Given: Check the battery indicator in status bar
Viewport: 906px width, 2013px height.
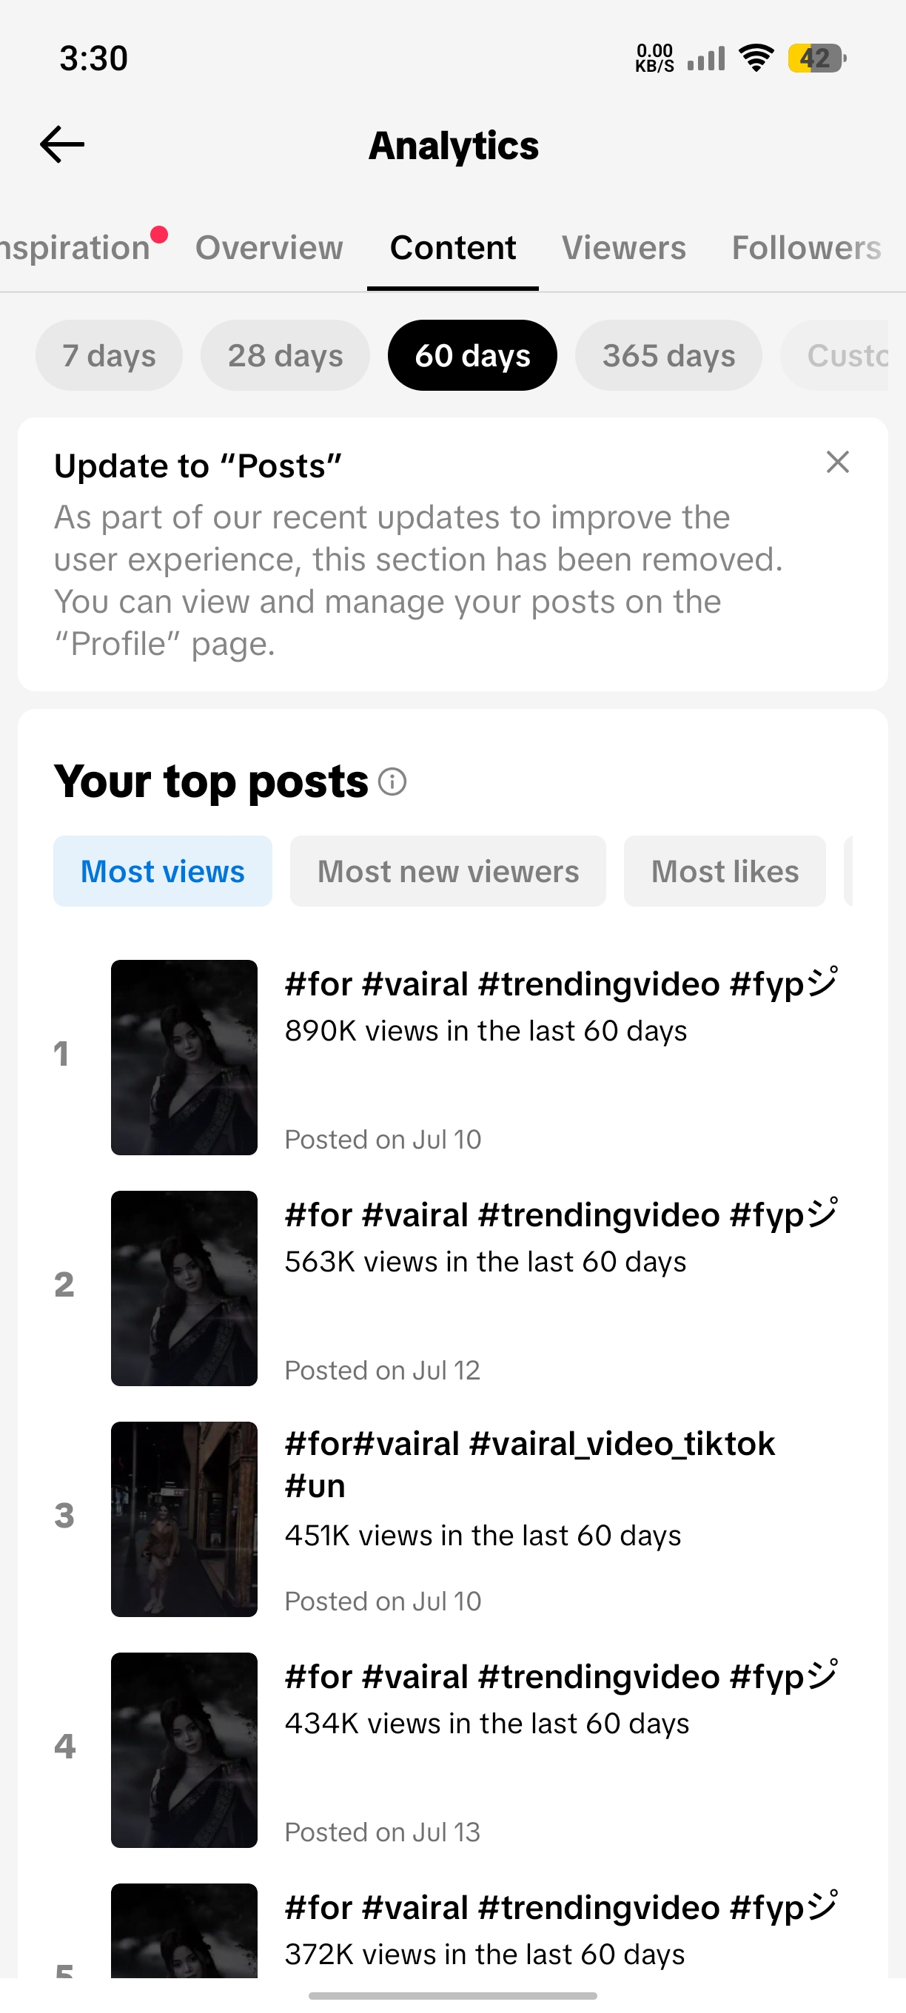Looking at the screenshot, I should pyautogui.click(x=817, y=58).
